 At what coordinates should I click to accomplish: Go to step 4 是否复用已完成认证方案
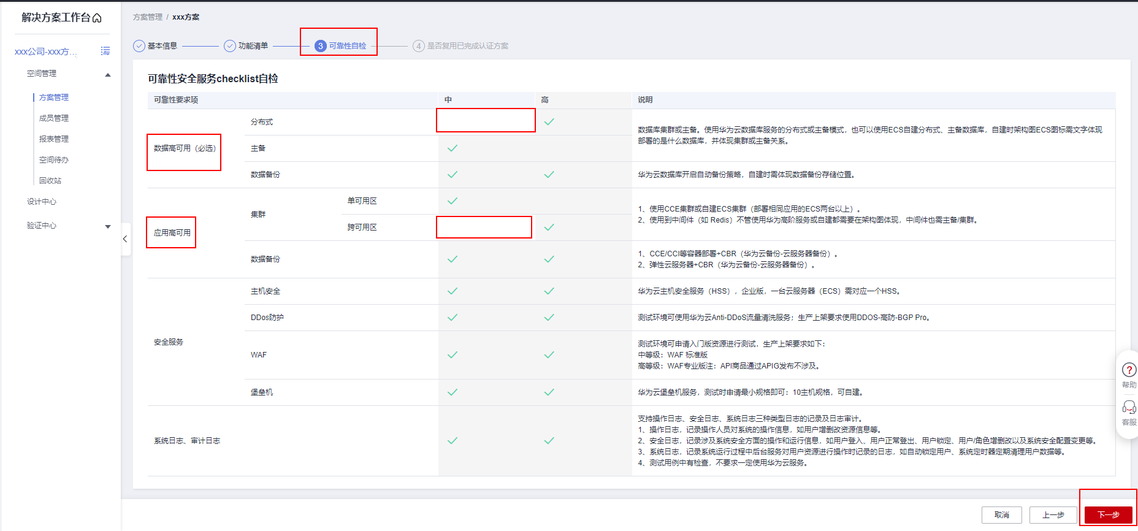coord(460,46)
